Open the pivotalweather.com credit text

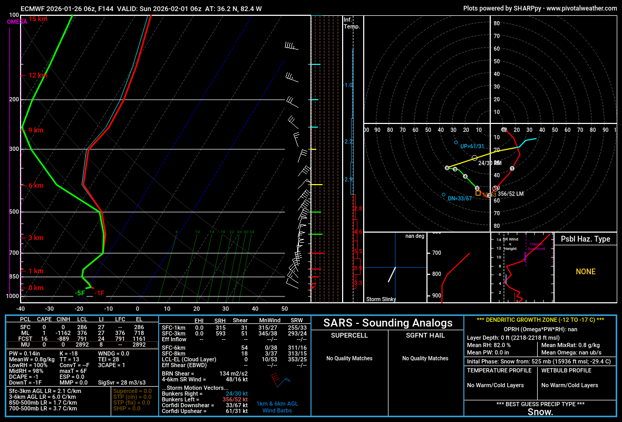(x=540, y=8)
